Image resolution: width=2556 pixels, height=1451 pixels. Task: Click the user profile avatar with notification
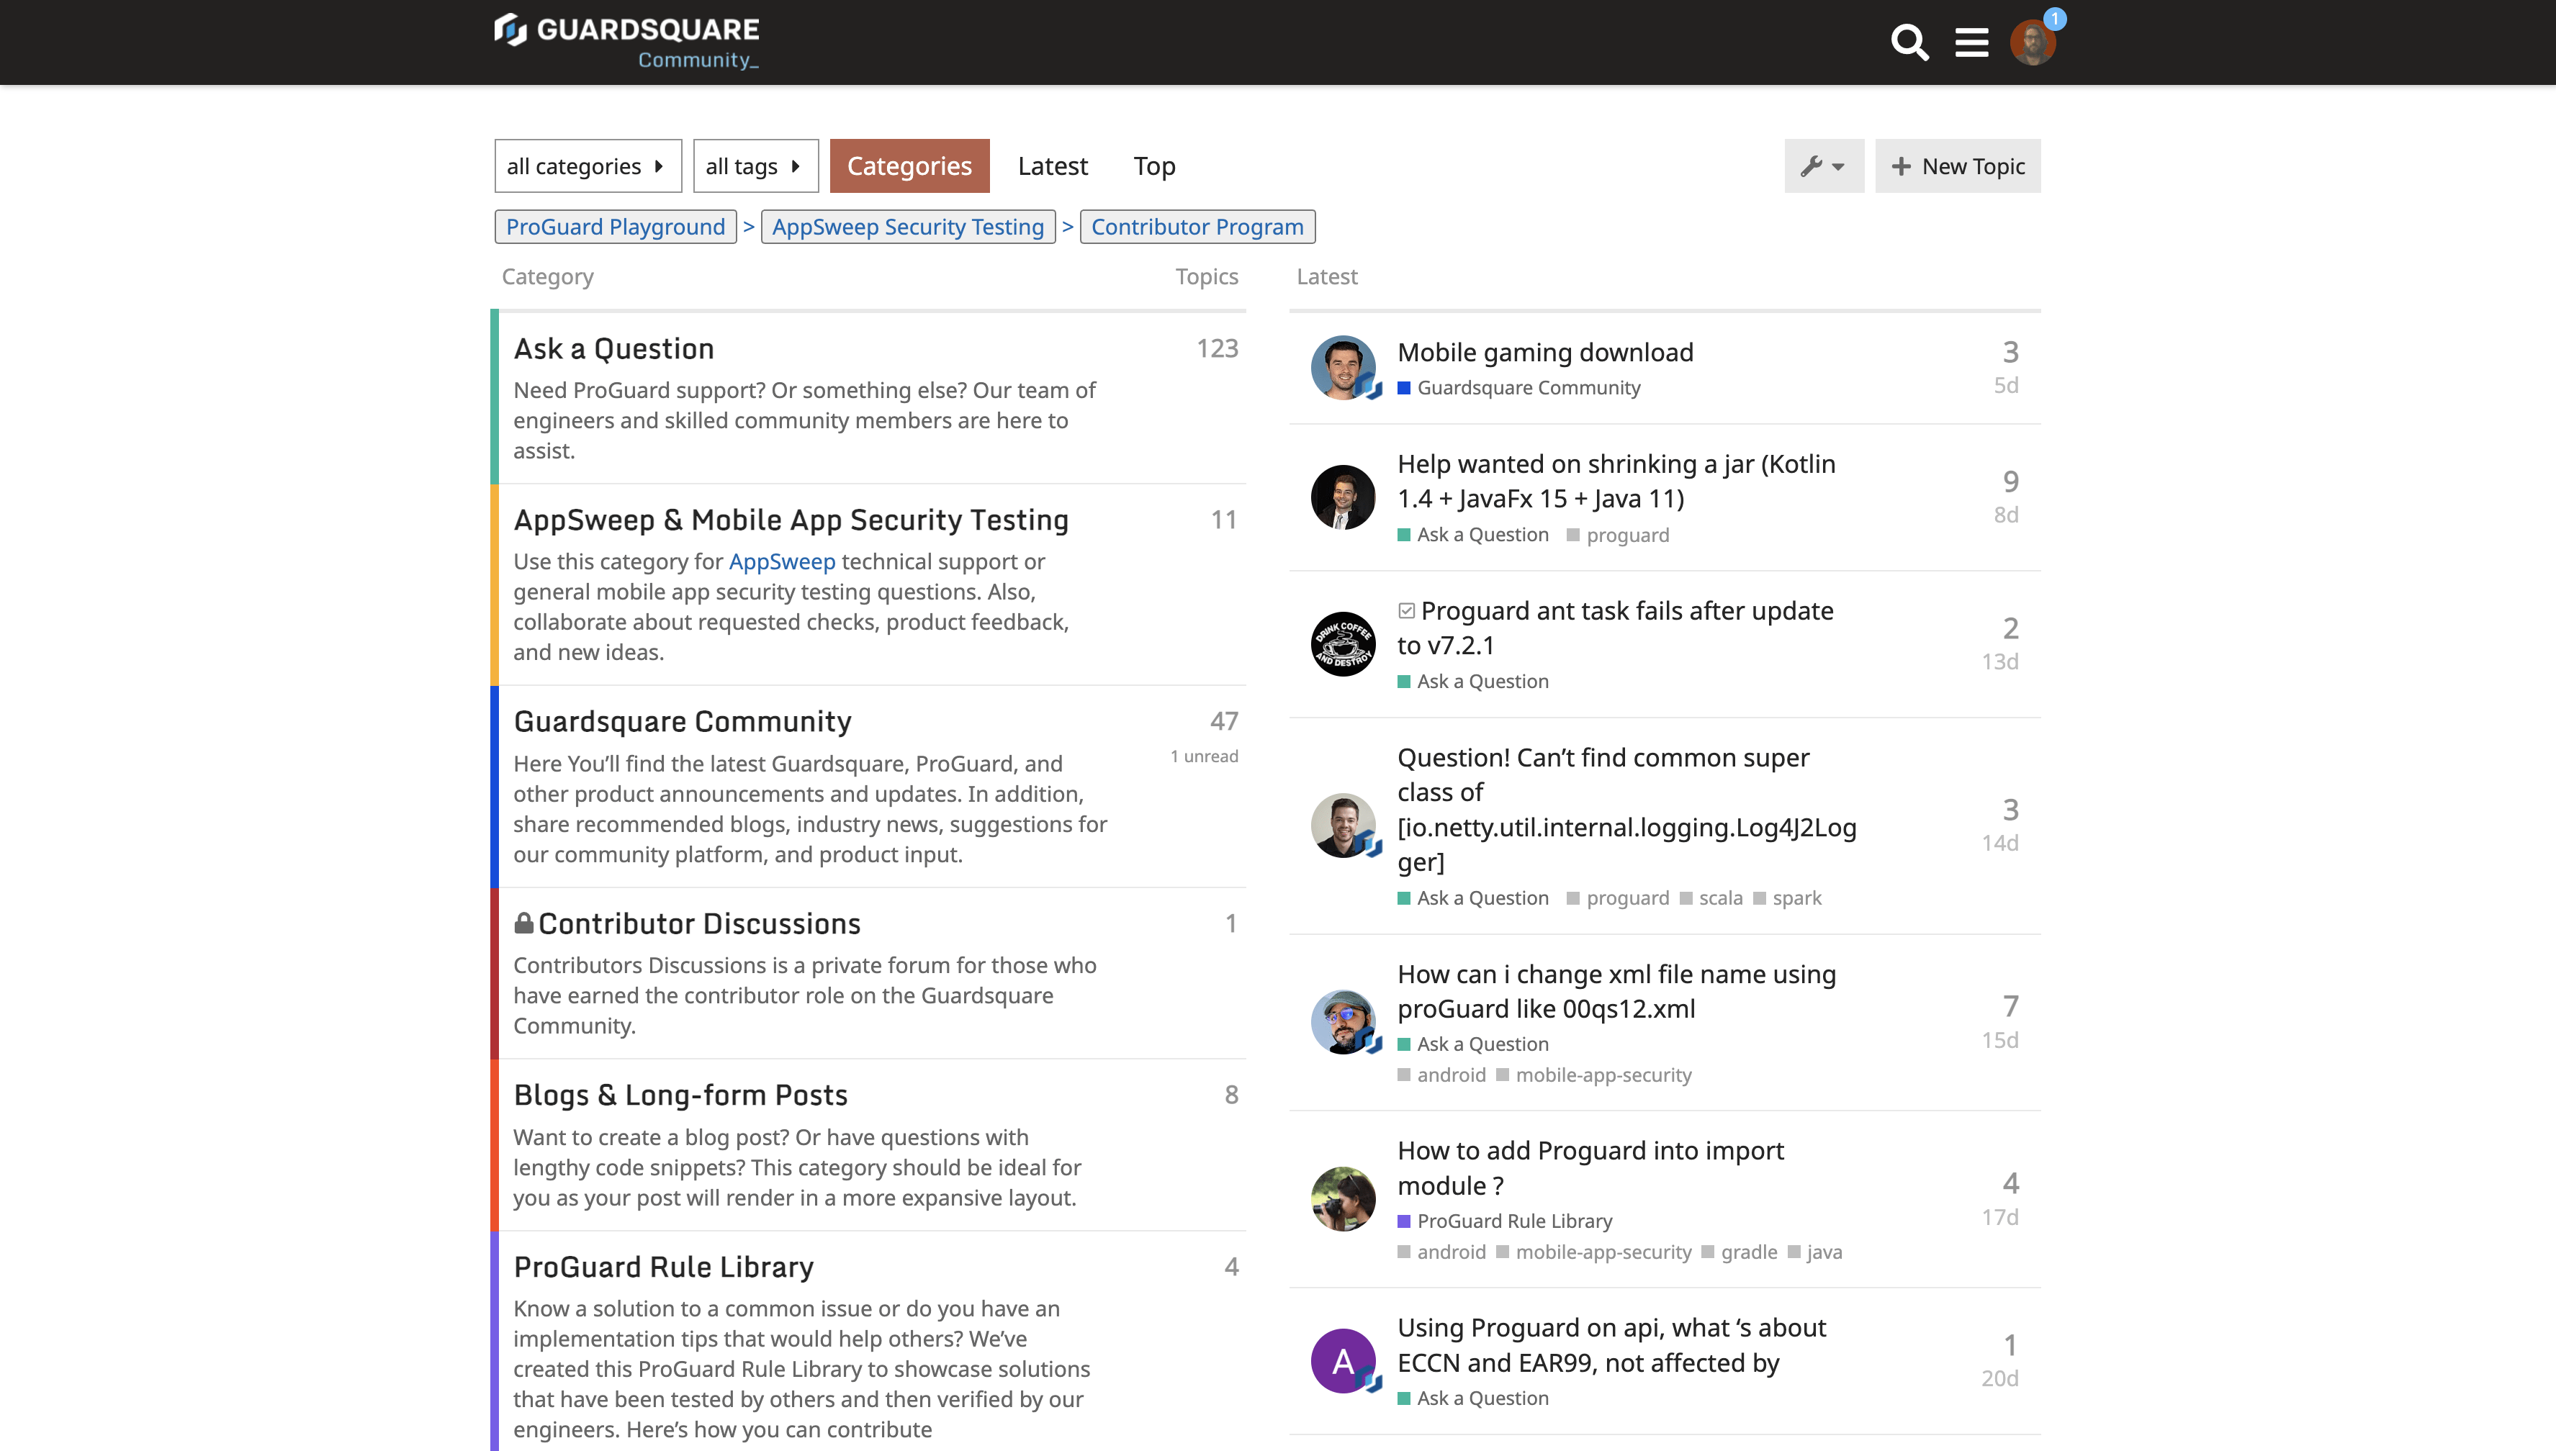2032,43
